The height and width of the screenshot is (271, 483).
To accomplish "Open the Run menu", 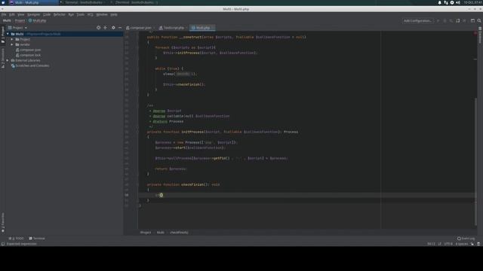I will (x=71, y=14).
